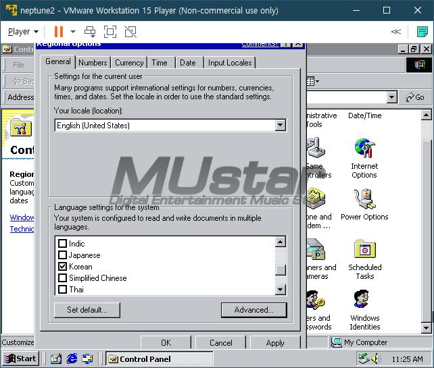Click the 11:25 AM clock
The image size is (434, 368).
tap(407, 359)
